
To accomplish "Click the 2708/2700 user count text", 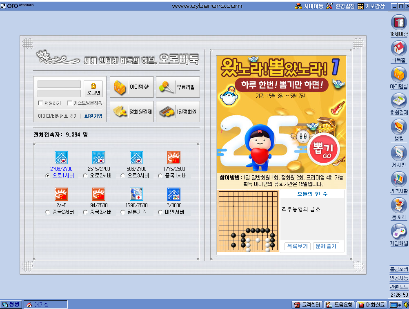I will (61, 169).
